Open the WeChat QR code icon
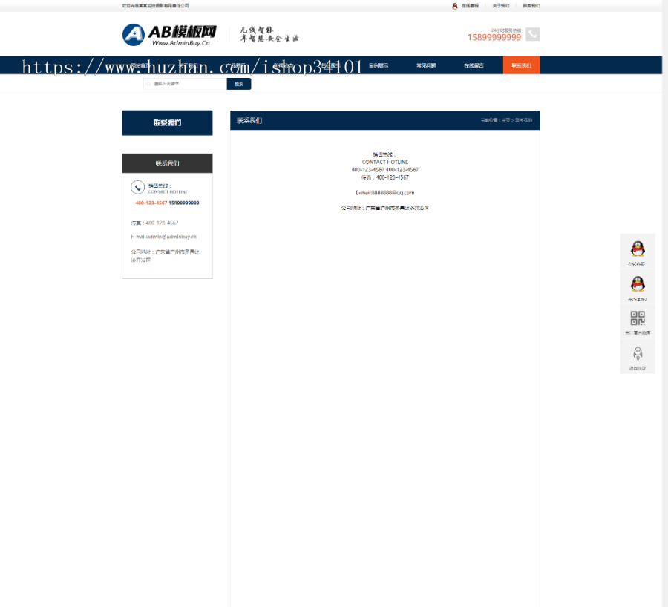 coord(636,319)
